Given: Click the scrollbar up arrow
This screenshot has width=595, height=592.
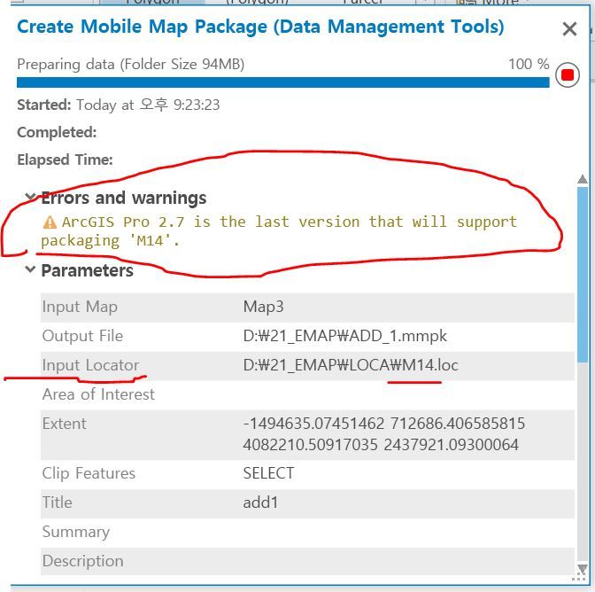Looking at the screenshot, I should (583, 179).
